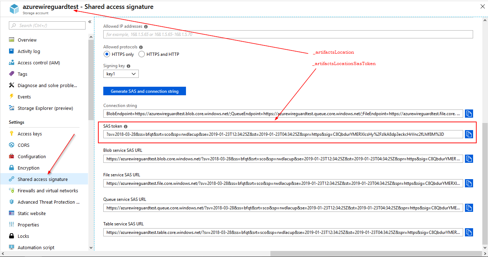488x257 pixels.
Task: Click the Encryption lock icon
Action: [11, 168]
